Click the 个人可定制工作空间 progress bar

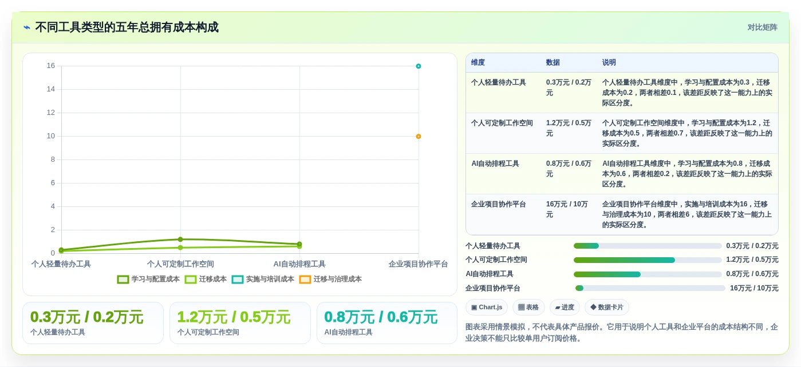pyautogui.click(x=648, y=260)
